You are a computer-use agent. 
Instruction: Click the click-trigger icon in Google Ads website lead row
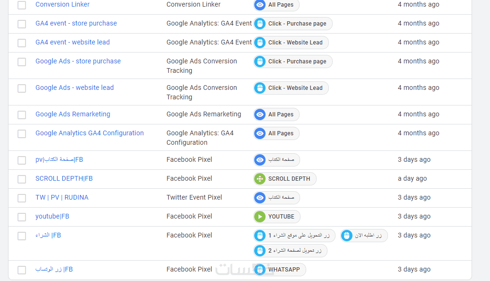(x=260, y=88)
